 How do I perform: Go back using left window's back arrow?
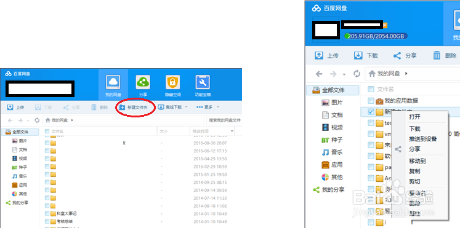[10, 120]
